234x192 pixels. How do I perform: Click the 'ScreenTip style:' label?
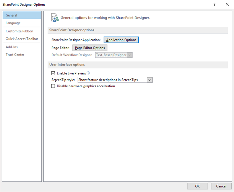click(63, 80)
